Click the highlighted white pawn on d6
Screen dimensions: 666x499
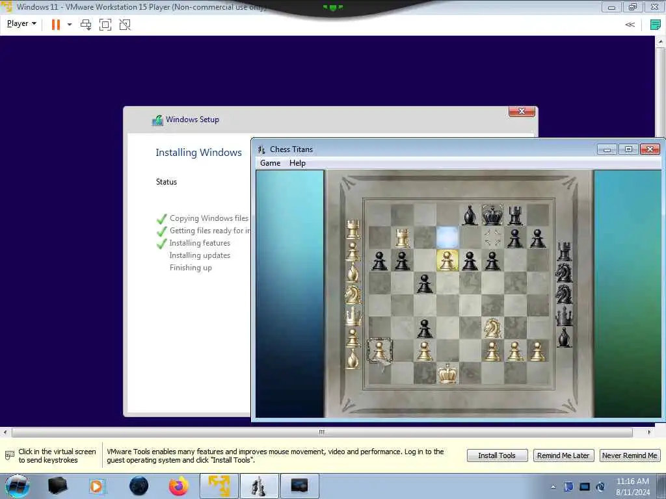coord(447,260)
